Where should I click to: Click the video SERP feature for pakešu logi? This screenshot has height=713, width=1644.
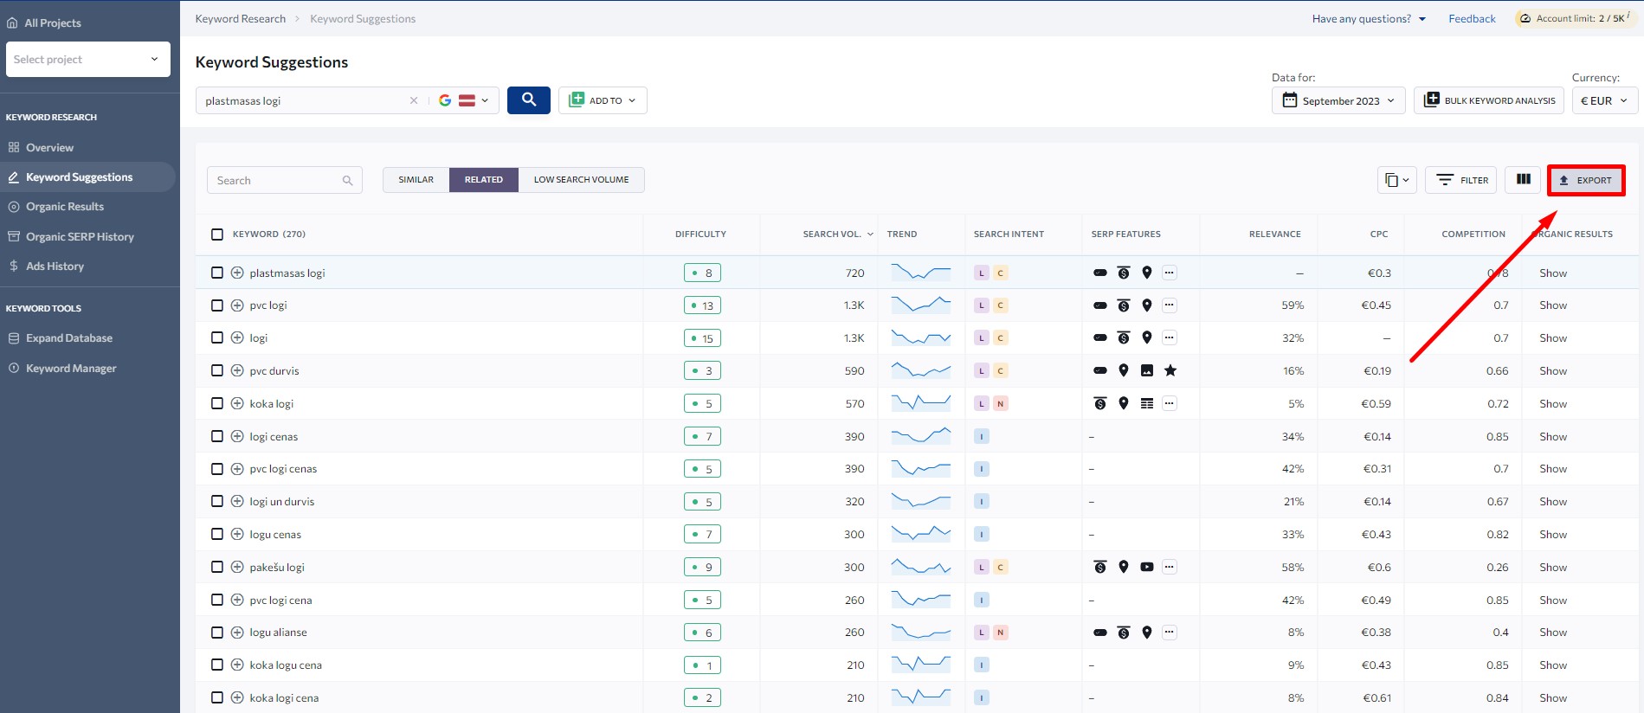(1147, 568)
